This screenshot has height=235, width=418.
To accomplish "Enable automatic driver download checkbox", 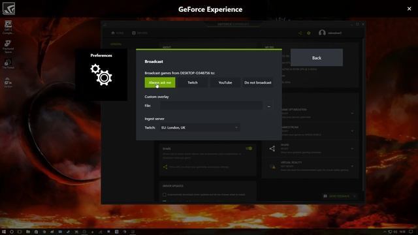I will (x=165, y=195).
